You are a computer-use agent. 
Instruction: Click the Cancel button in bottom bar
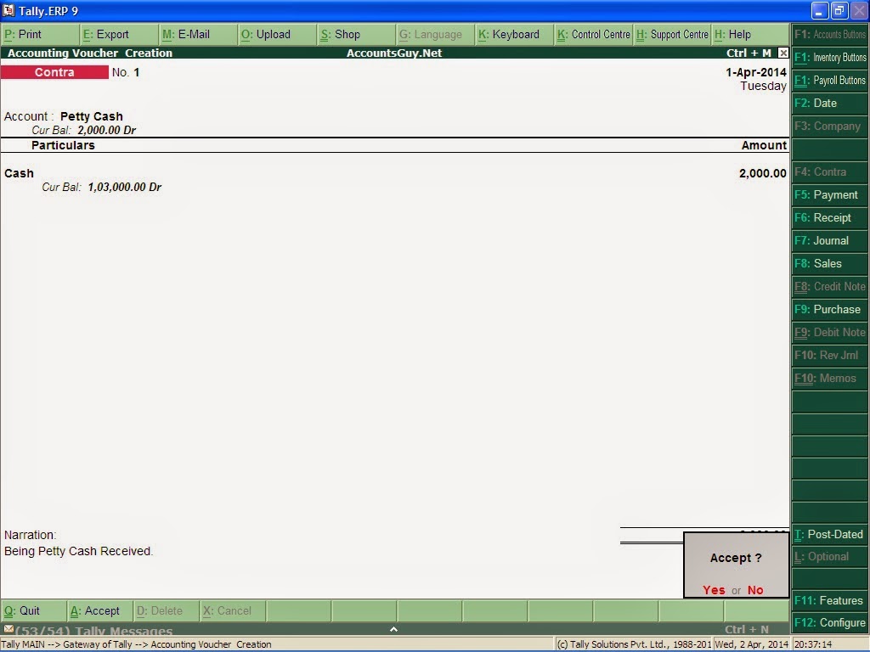(x=232, y=611)
